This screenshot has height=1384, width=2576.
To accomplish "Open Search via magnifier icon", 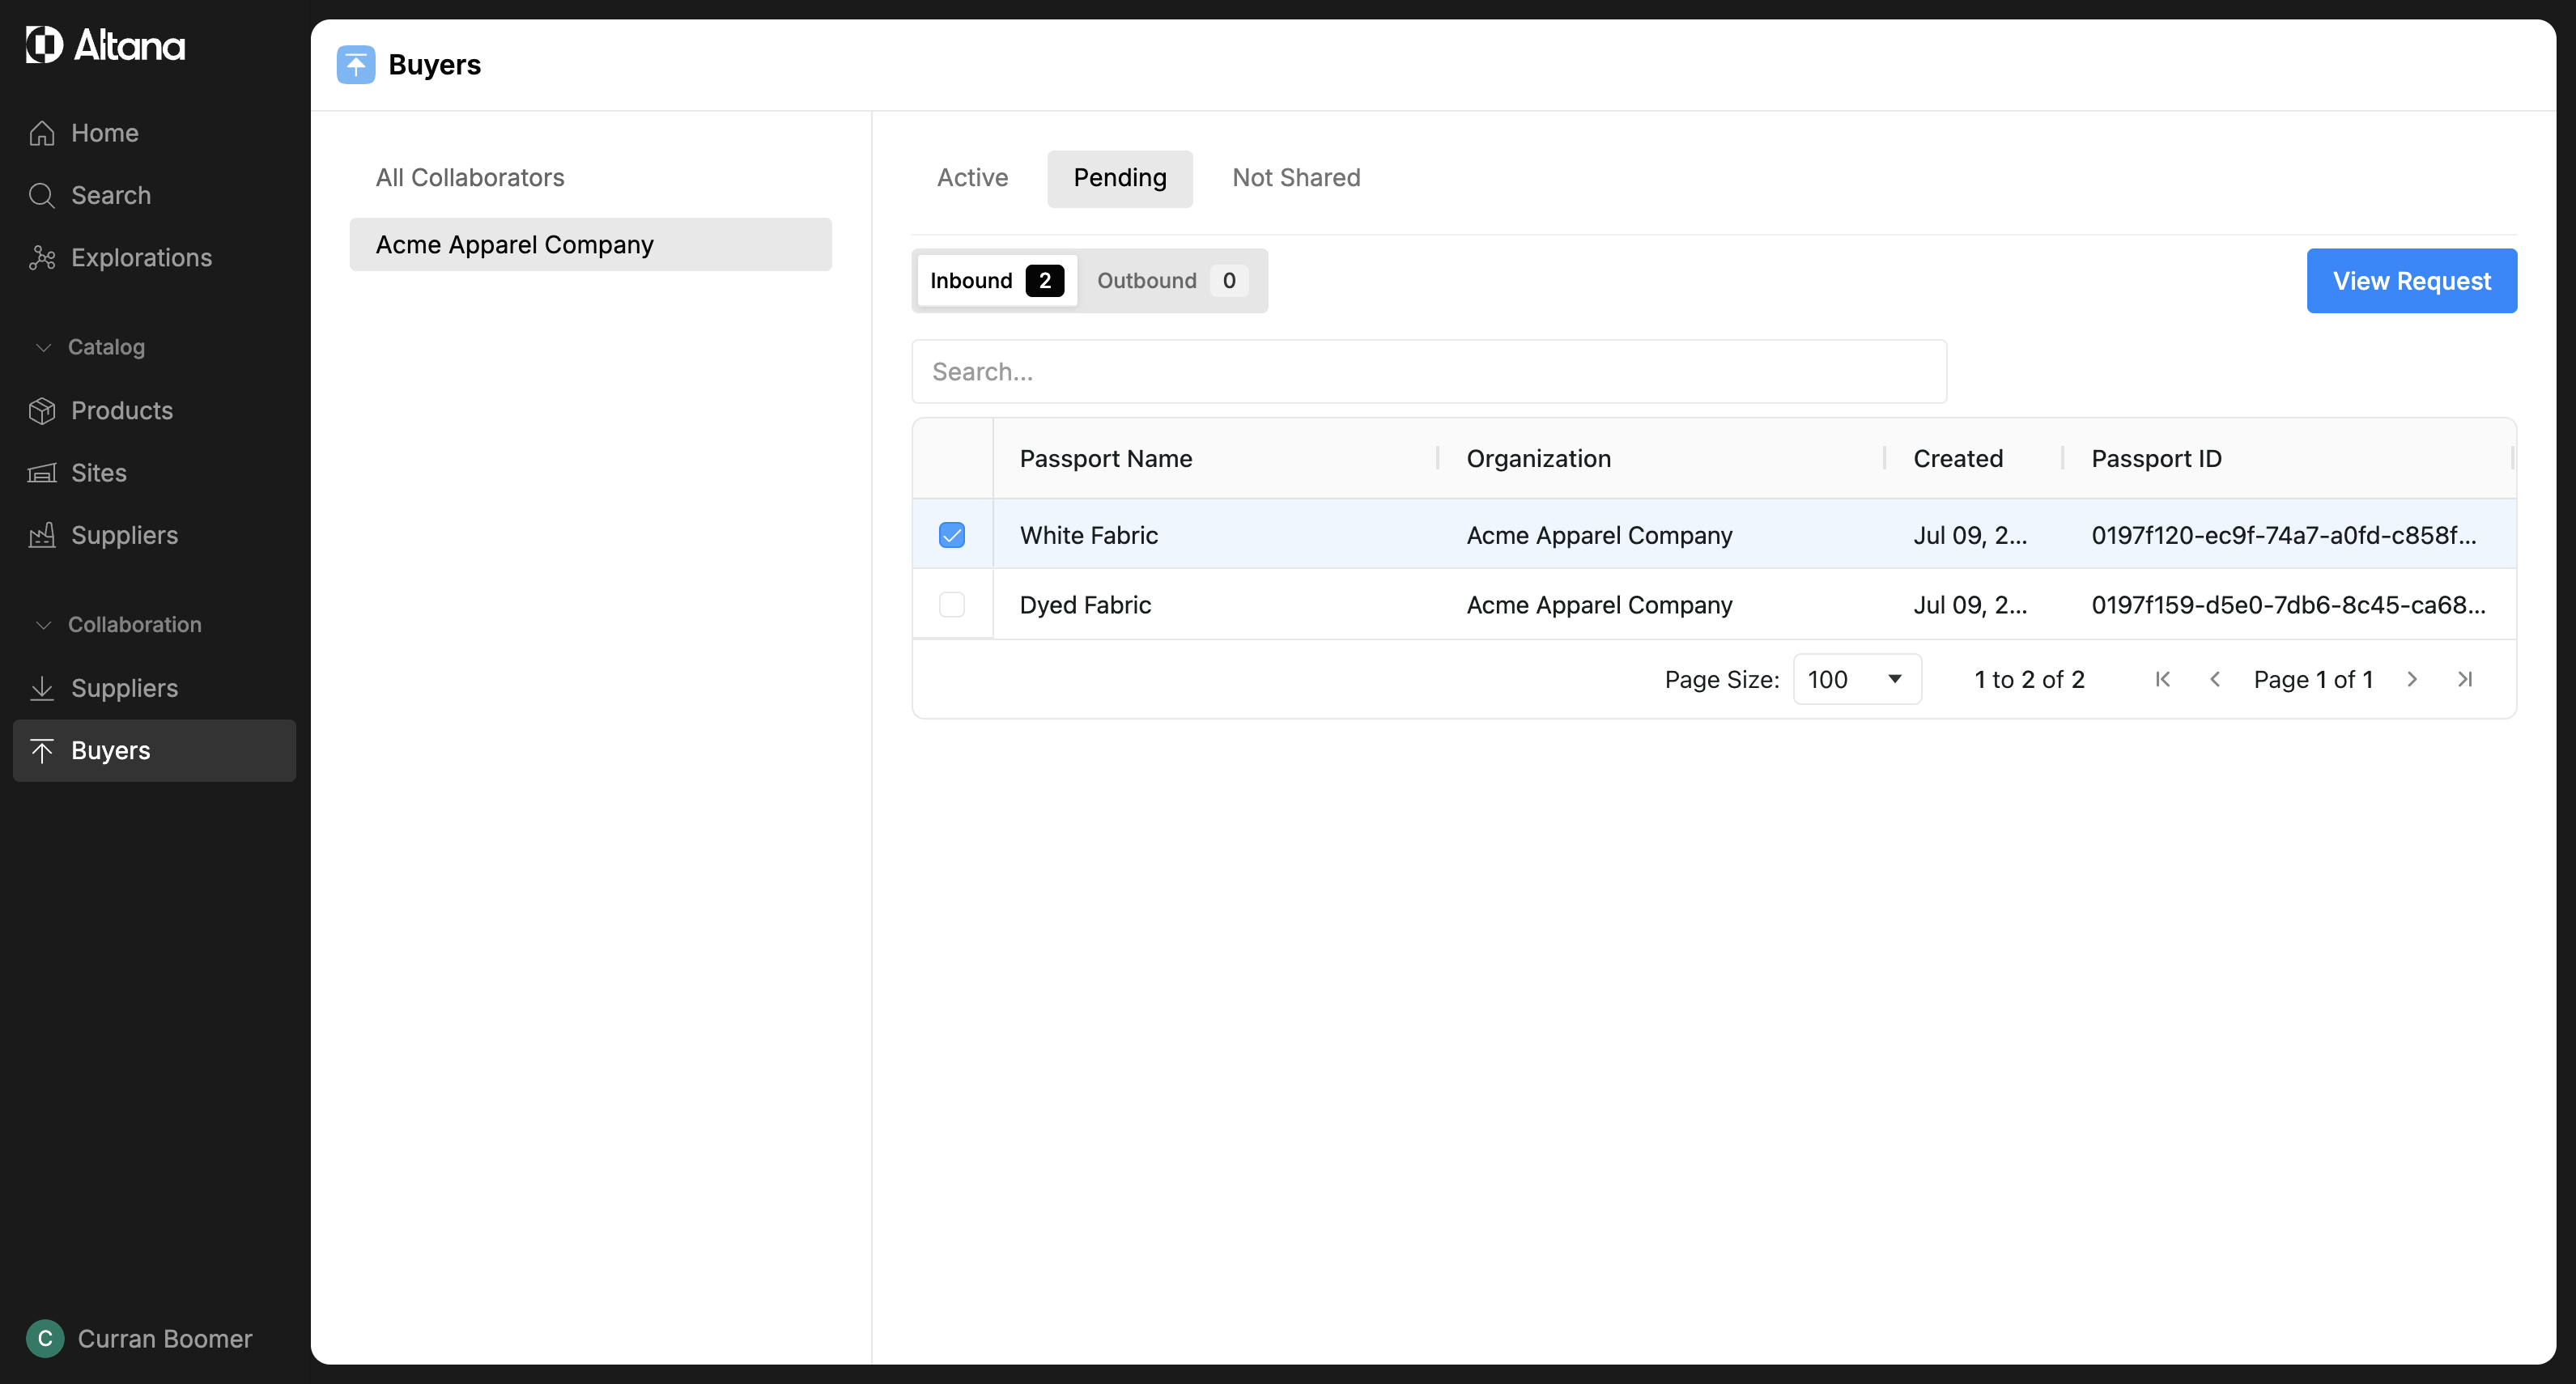I will (42, 195).
